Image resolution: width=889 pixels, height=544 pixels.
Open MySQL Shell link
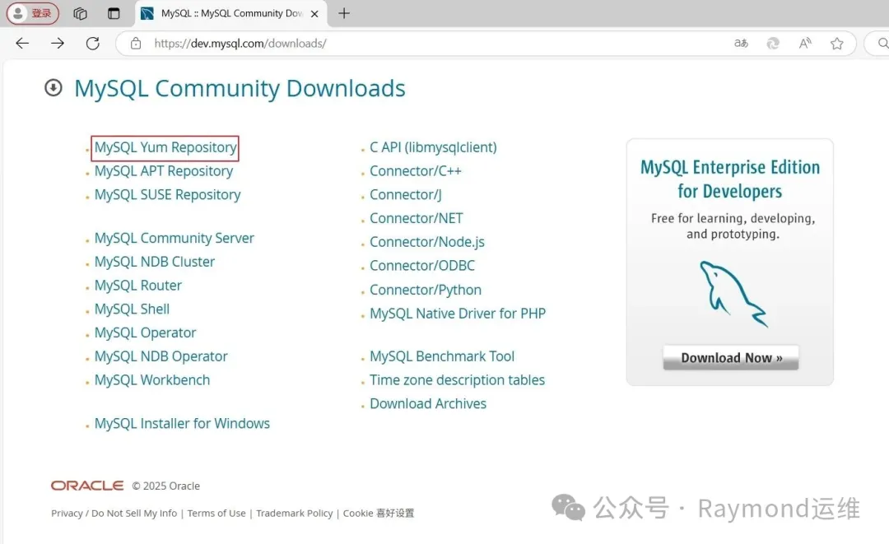[x=132, y=309]
